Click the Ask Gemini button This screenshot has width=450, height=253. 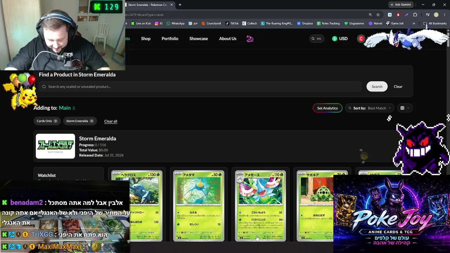coord(400,5)
